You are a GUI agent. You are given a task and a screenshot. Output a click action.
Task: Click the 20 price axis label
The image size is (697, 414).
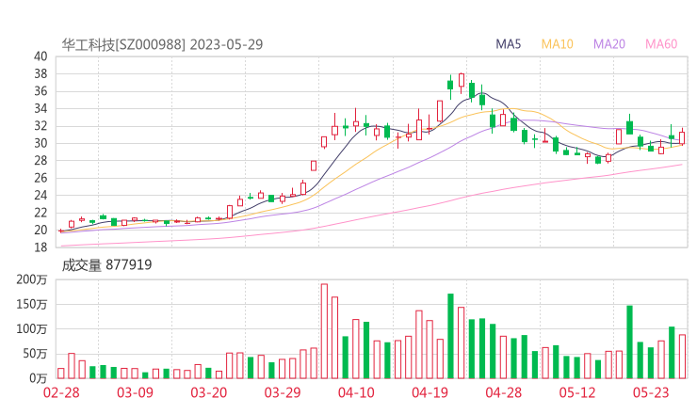41,231
